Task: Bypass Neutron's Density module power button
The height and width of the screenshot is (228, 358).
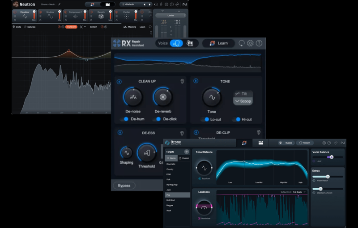Action: pos(91,12)
